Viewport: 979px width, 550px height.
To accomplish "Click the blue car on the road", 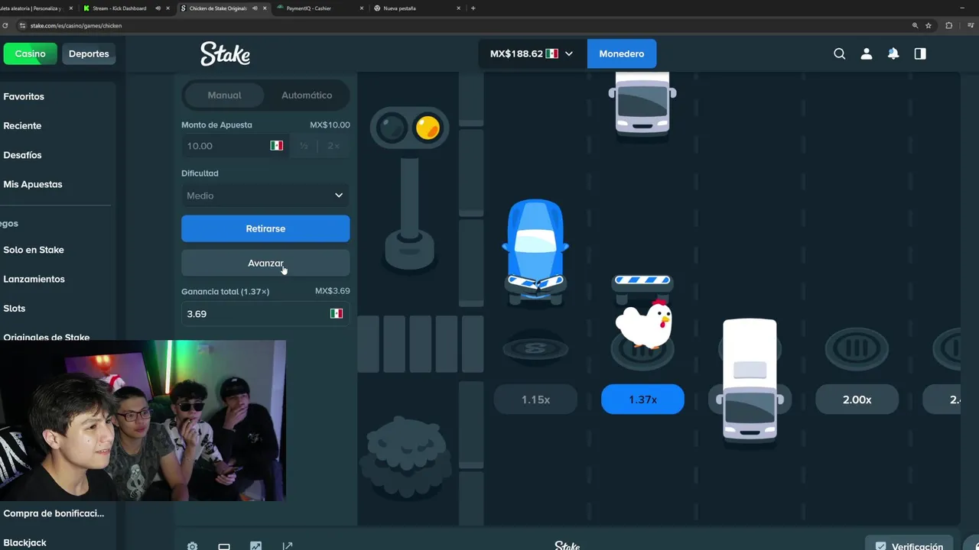I will pos(535,251).
